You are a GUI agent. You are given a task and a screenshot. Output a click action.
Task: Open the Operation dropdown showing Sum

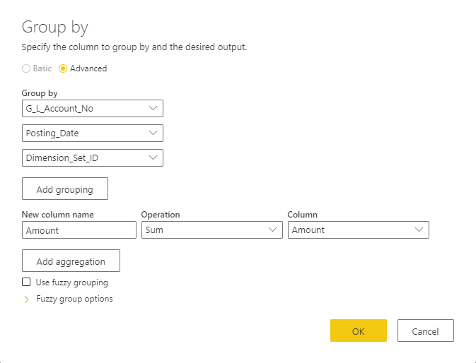pyautogui.click(x=212, y=230)
